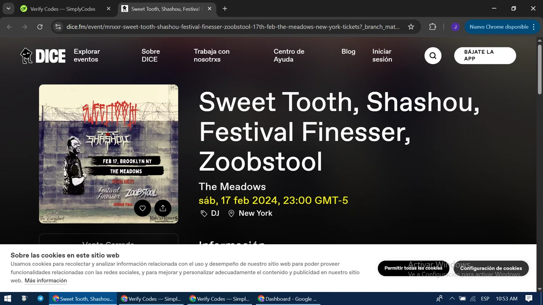
Task: Click the DICE logo
Action: [43, 56]
